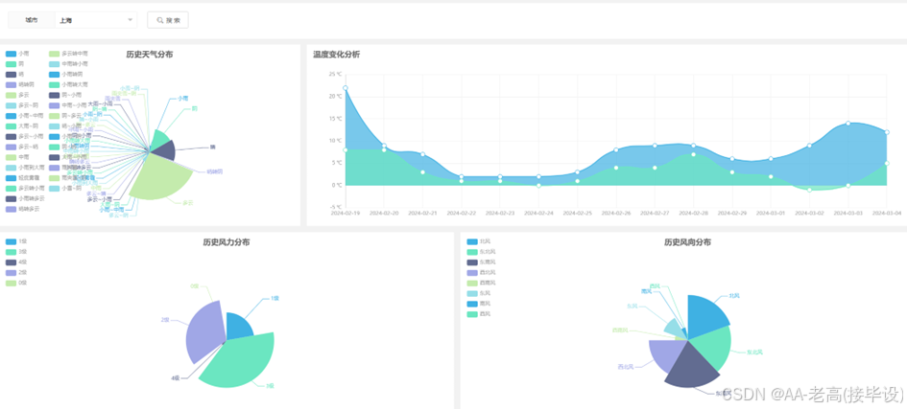The width and height of the screenshot is (907, 409).
Task: Toggle the 东南风 wind direction legend item
Action: [481, 261]
